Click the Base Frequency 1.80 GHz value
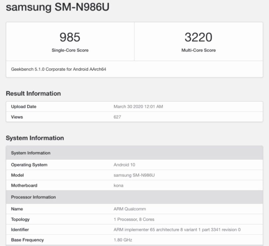Viewport: 269px width, 246px height. coord(123,240)
